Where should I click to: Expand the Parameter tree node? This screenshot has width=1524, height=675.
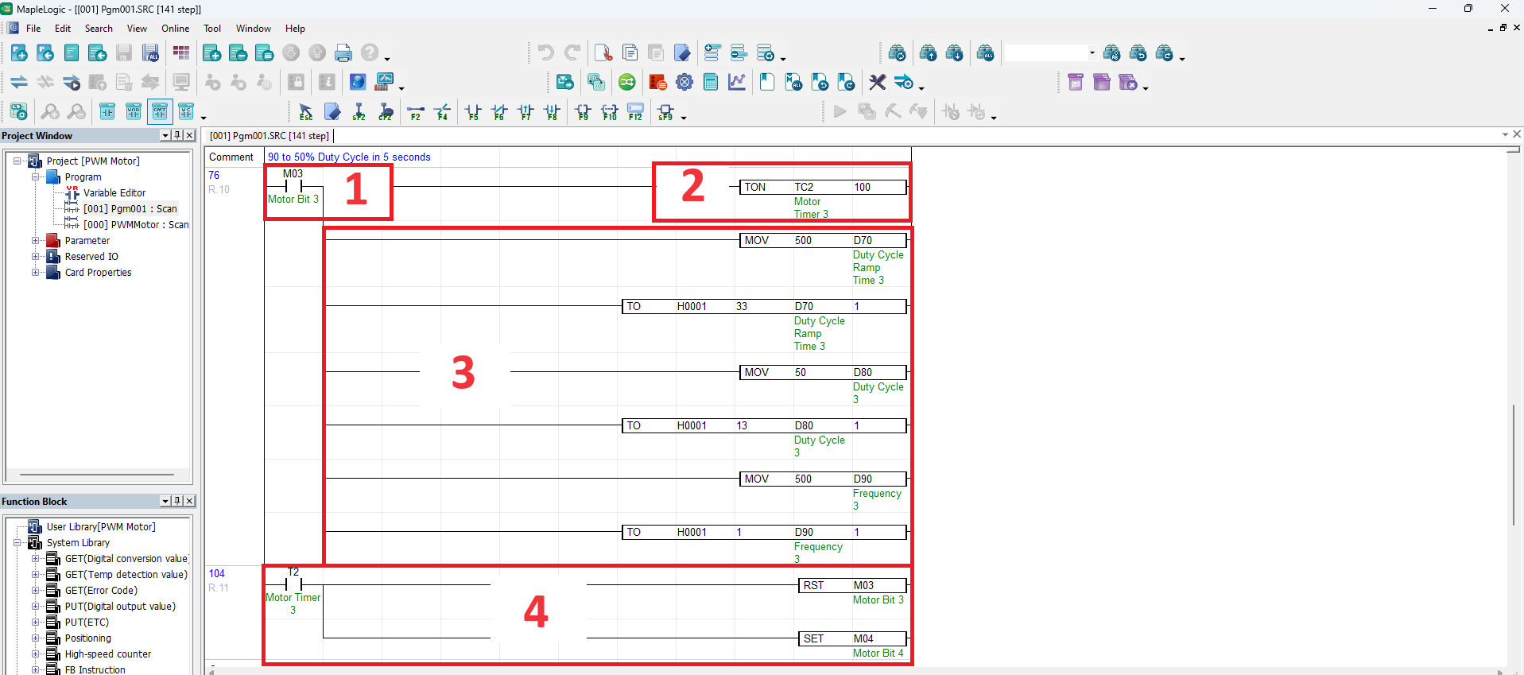click(35, 240)
